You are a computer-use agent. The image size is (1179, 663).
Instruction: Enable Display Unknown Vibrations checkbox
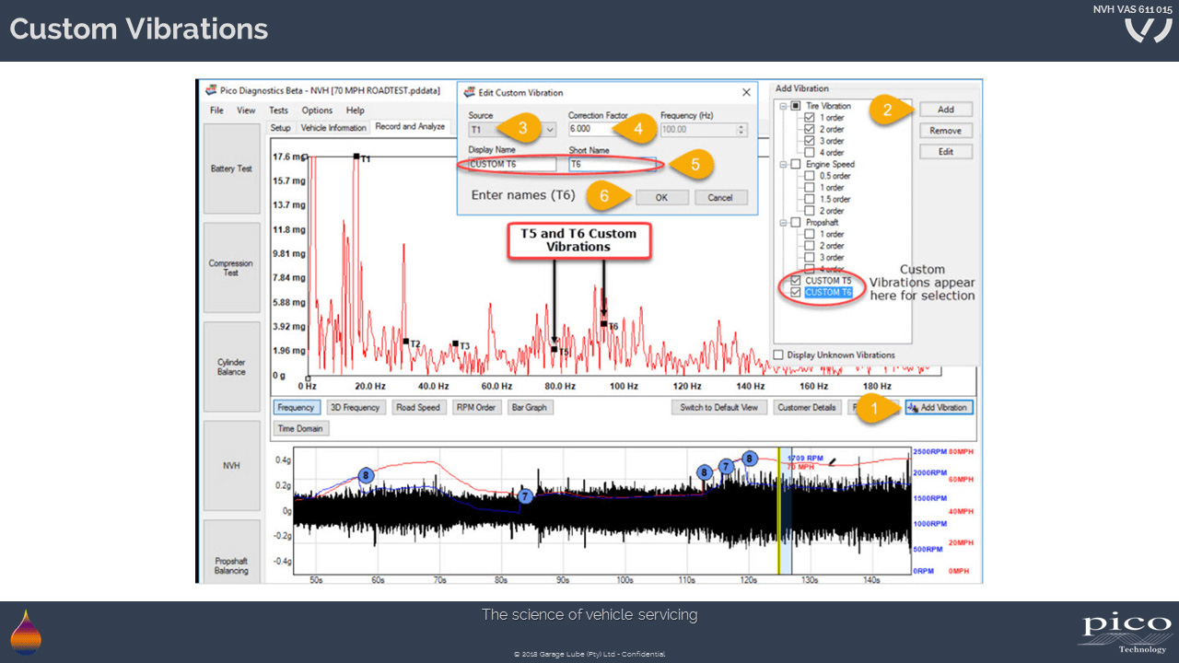pos(779,355)
